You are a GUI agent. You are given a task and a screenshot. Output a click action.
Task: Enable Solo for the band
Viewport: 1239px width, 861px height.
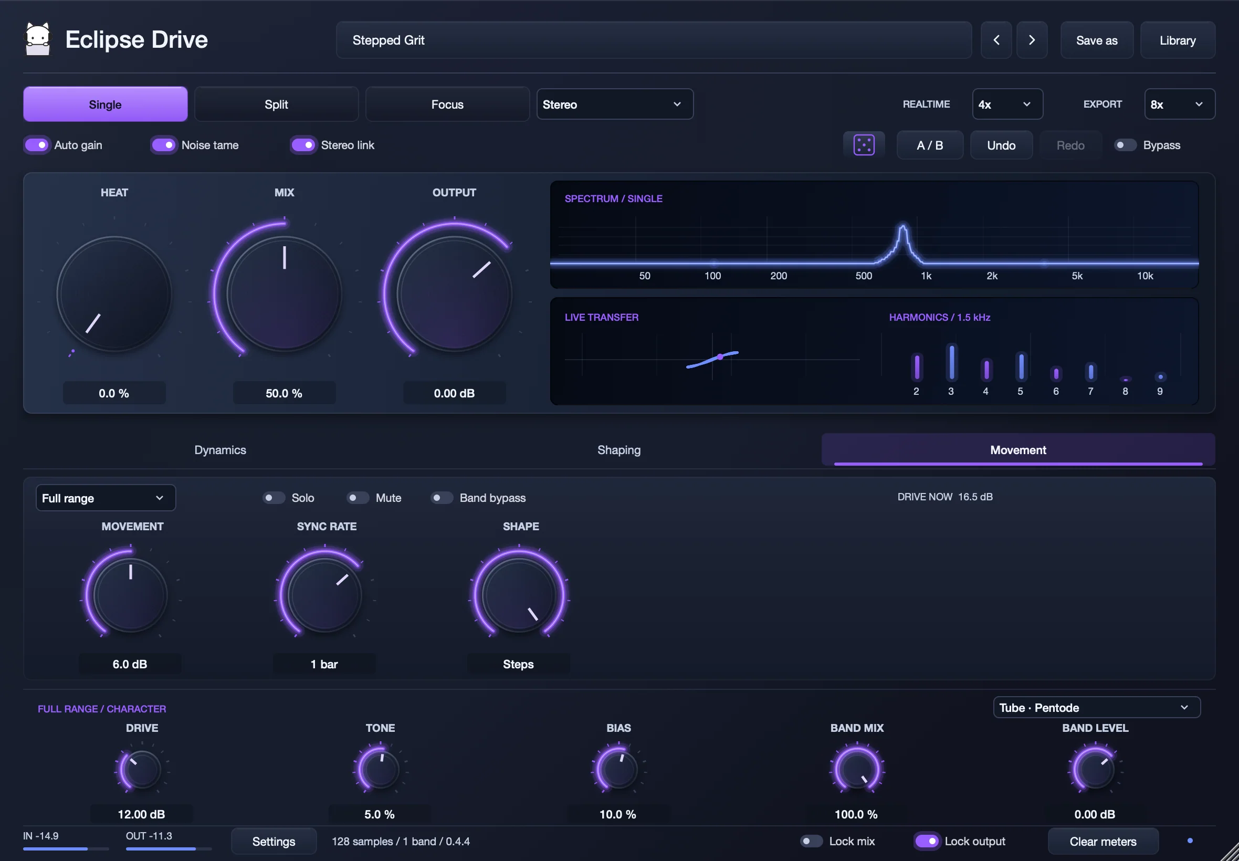[274, 497]
